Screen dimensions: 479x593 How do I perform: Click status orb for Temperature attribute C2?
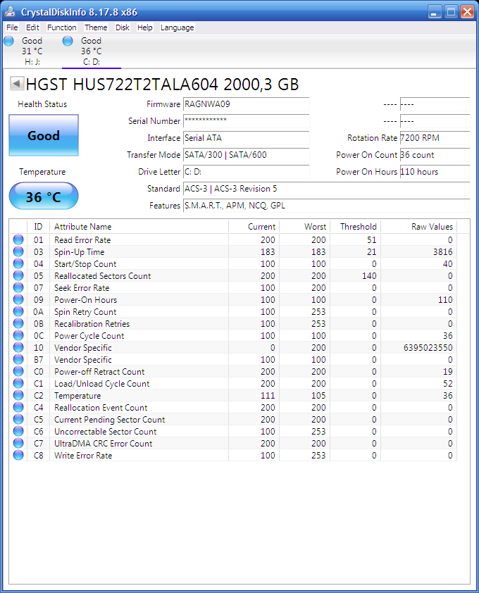[x=18, y=395]
